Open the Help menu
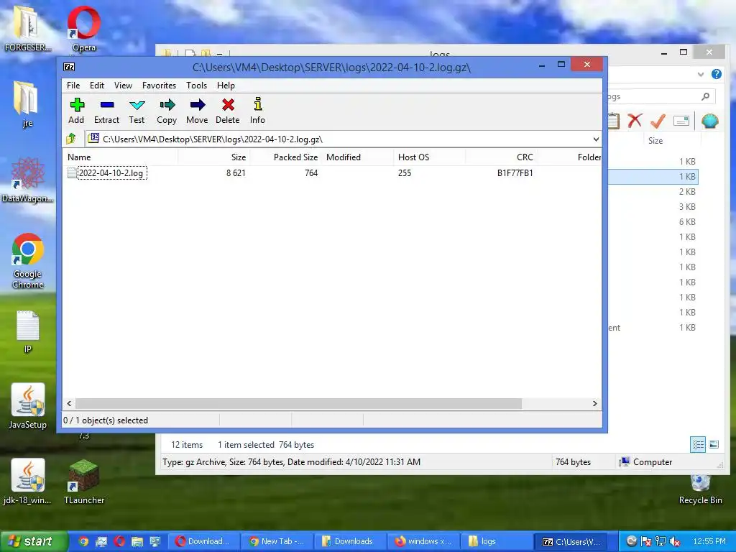Viewport: 736px width, 552px height. click(x=226, y=86)
